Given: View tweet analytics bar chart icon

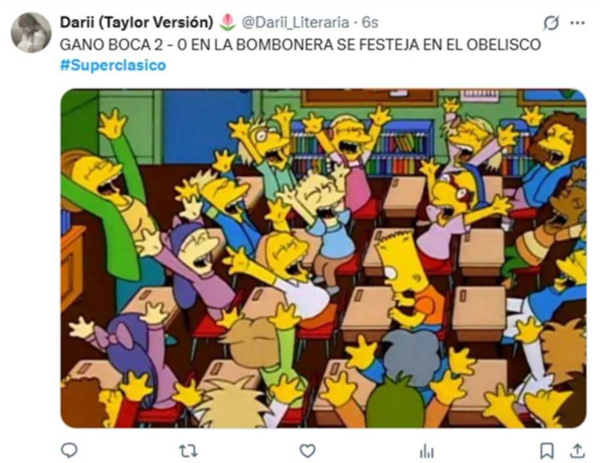Looking at the screenshot, I should click(x=427, y=451).
